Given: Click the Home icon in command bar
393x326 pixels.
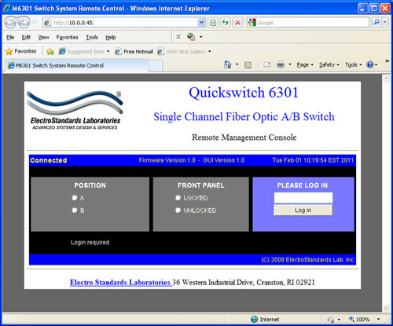Looking at the screenshot, I should (x=227, y=64).
